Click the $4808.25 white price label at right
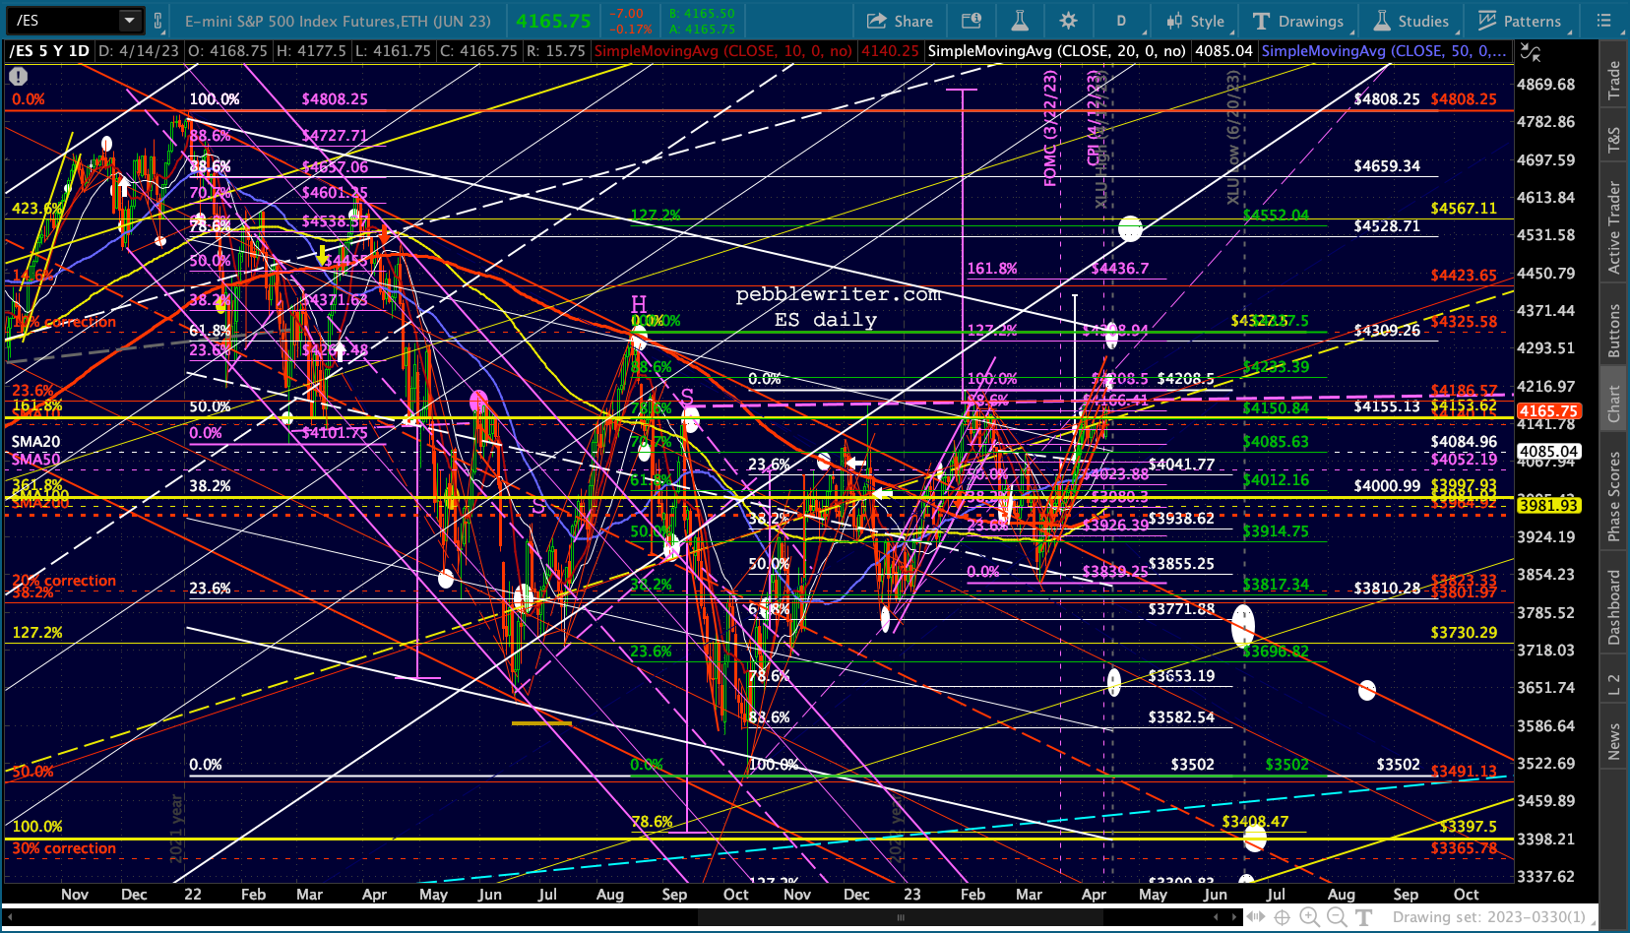 tap(1386, 99)
